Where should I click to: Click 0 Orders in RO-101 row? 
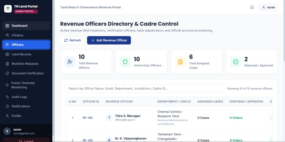(236, 118)
